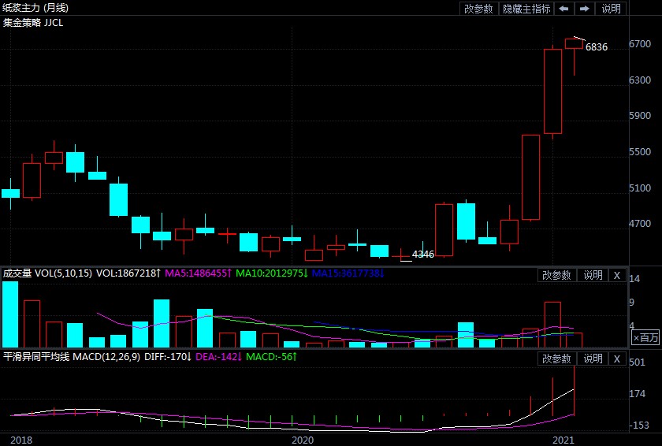662x446 pixels.
Task: Open 改参数 in the MACD panel
Action: coord(556,359)
